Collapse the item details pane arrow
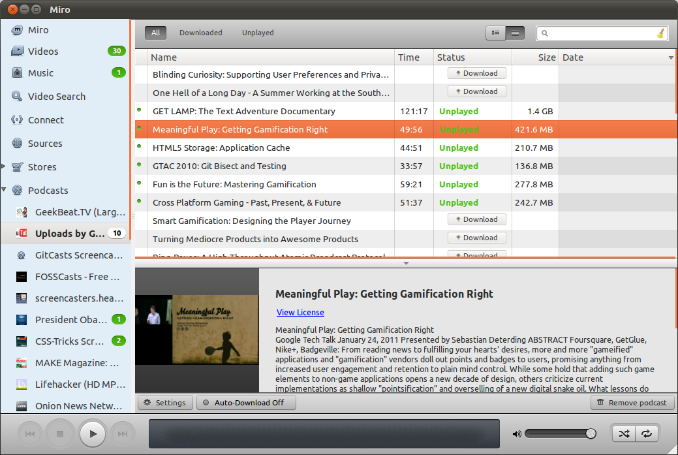This screenshot has height=455, width=678. point(406,263)
